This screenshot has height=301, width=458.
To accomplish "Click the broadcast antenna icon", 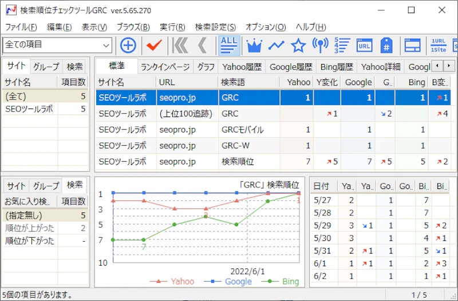I will point(321,45).
